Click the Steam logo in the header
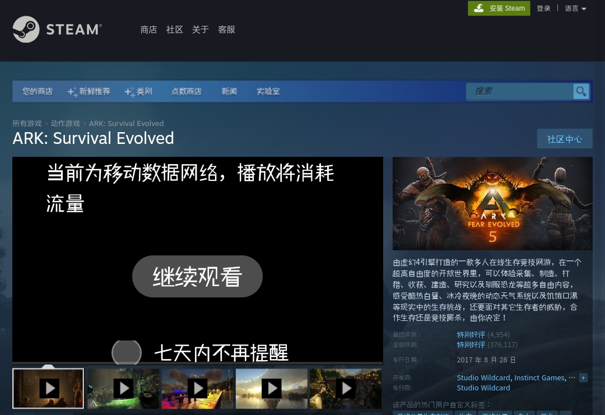 point(57,29)
